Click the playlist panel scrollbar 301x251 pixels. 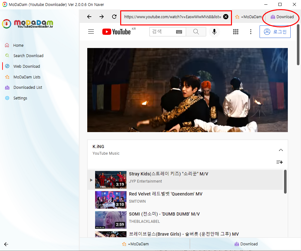point(285,182)
